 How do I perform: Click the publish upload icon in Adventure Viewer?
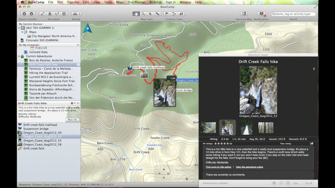(274, 183)
